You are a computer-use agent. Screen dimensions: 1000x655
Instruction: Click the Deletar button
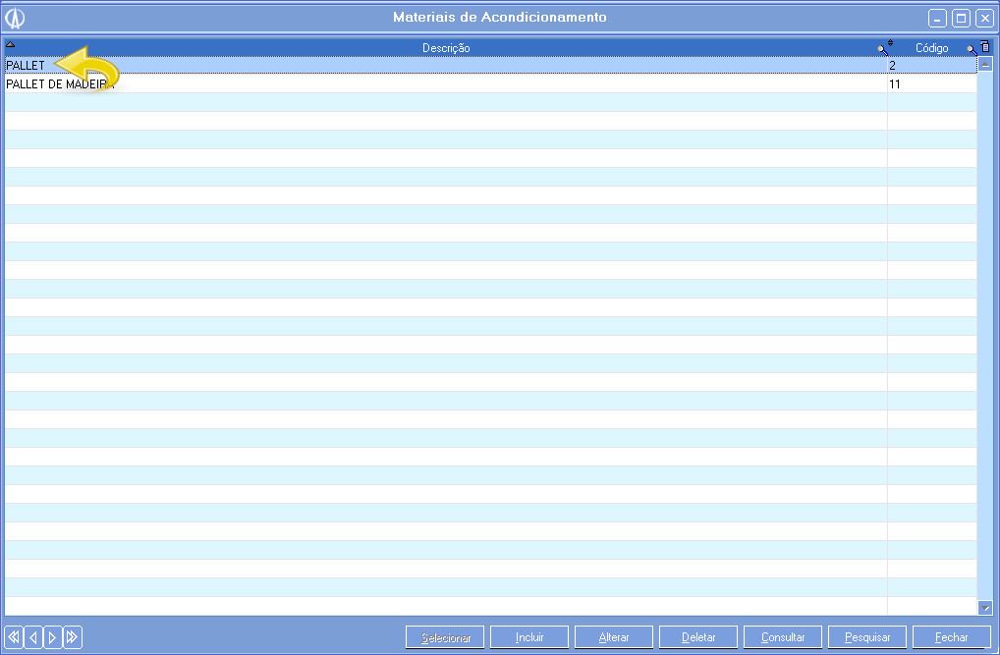click(x=698, y=637)
